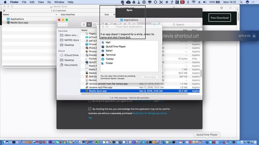Select Terminal in Force Quit list
This screenshot has height=145, width=259.
click(x=129, y=55)
